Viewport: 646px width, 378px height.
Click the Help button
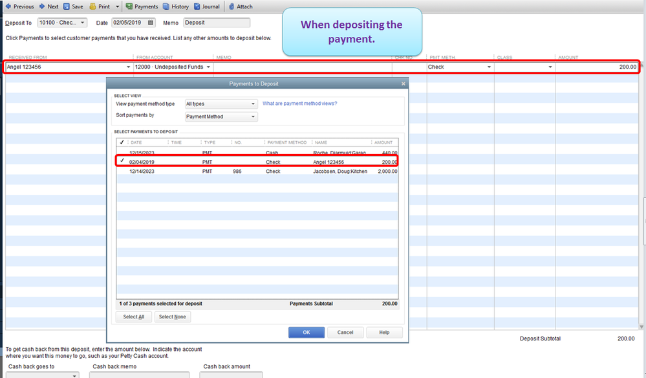384,332
